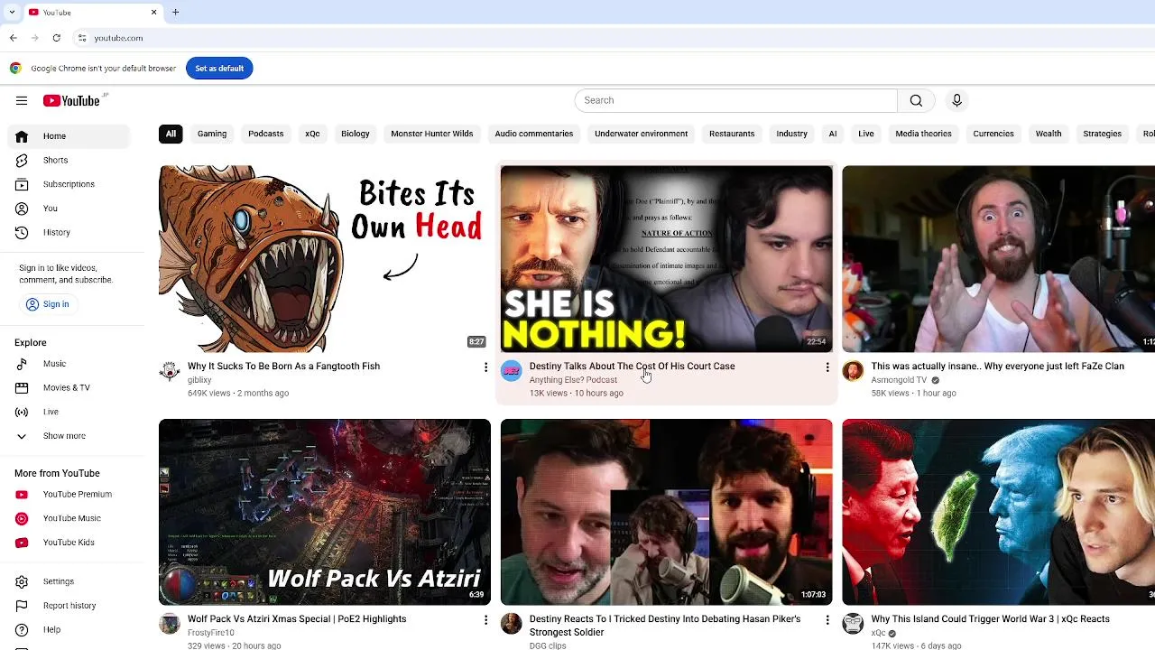Play the Destiny Reacts 1:07:03 thumbnail
The image size is (1155, 650).
point(667,512)
